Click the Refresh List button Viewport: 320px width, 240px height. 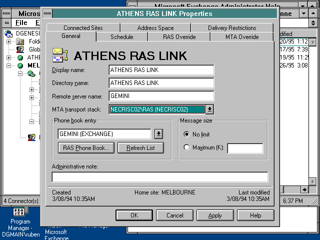(x=140, y=148)
